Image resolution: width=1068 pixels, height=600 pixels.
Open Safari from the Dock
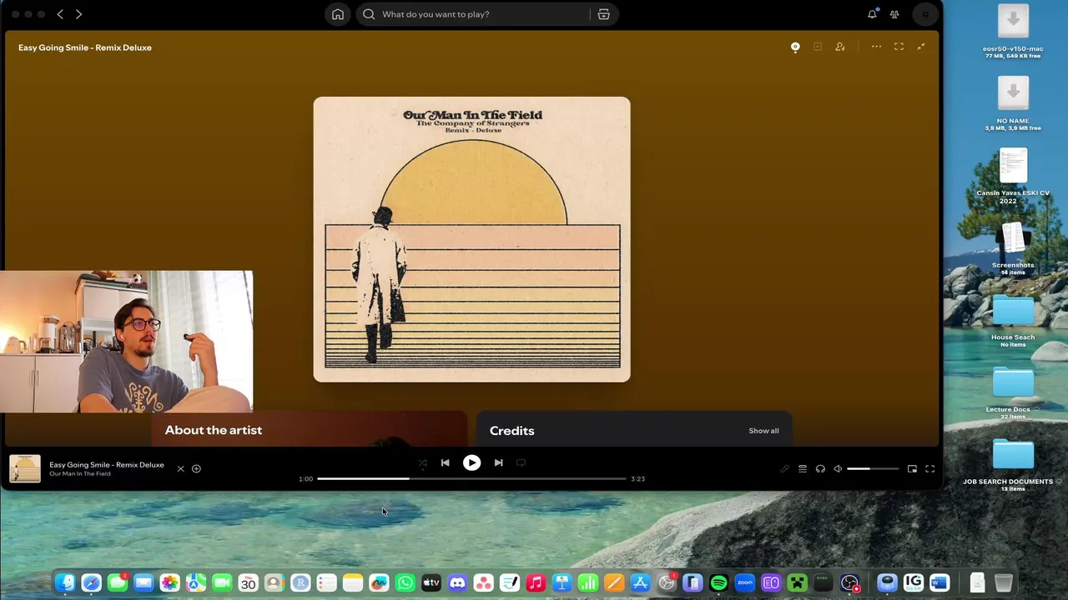coord(92,583)
